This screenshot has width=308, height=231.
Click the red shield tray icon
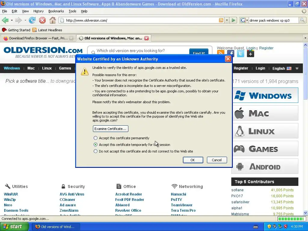[286, 226]
